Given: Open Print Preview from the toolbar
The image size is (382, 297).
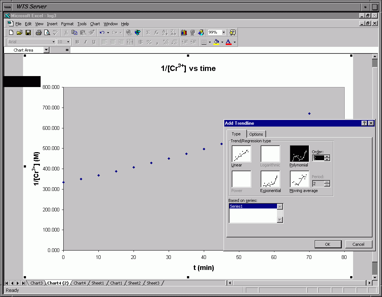Looking at the screenshot, I should pyautogui.click(x=47, y=33).
